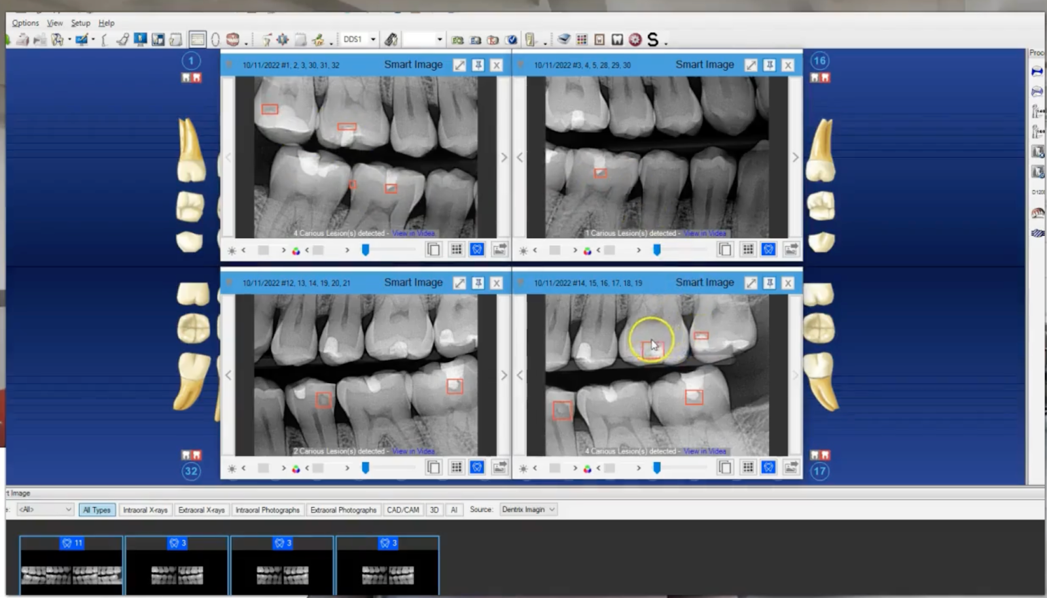Click 'View in Video' link in #3, 4, 5 panel

[x=705, y=233]
